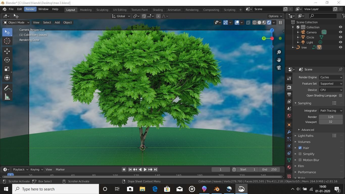Open the Modifiers wrench tab
This screenshot has height=194, width=345.
tap(289, 132)
